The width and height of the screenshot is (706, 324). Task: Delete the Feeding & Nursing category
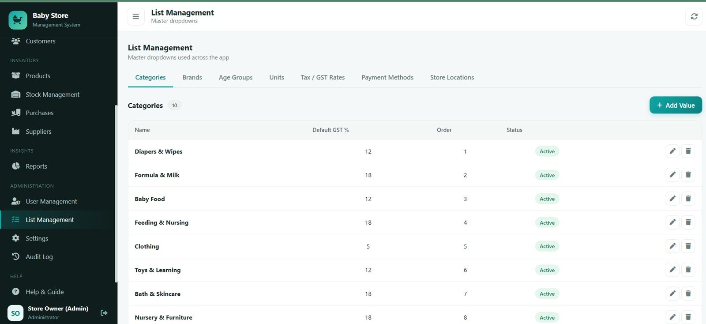(x=688, y=222)
